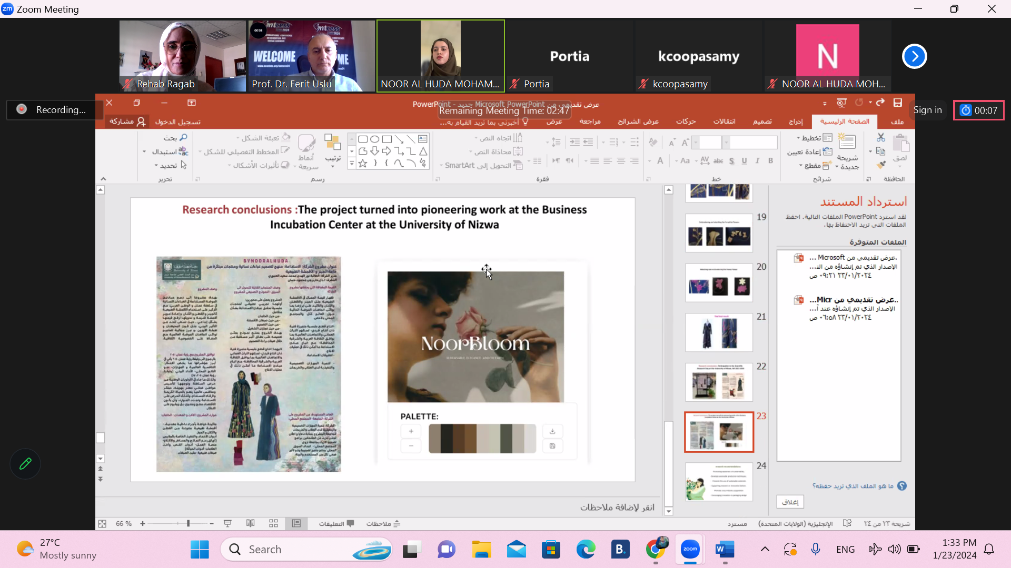1011x568 pixels.
Task: Click Zoom next participants arrow button
Action: click(x=914, y=56)
